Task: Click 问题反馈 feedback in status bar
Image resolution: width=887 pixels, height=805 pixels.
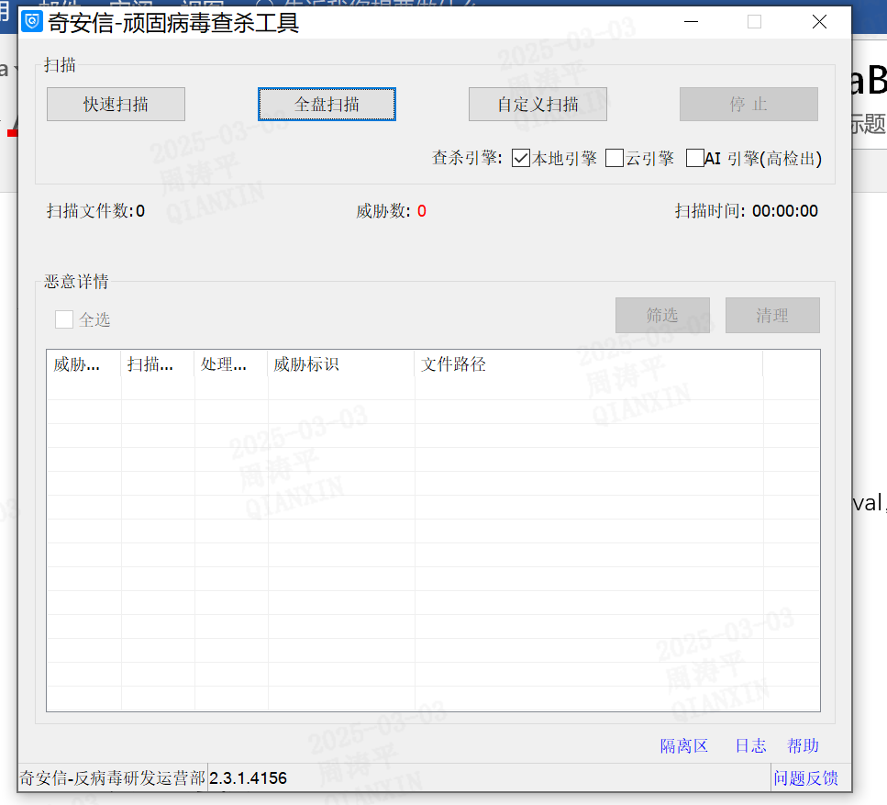Action: coord(805,778)
